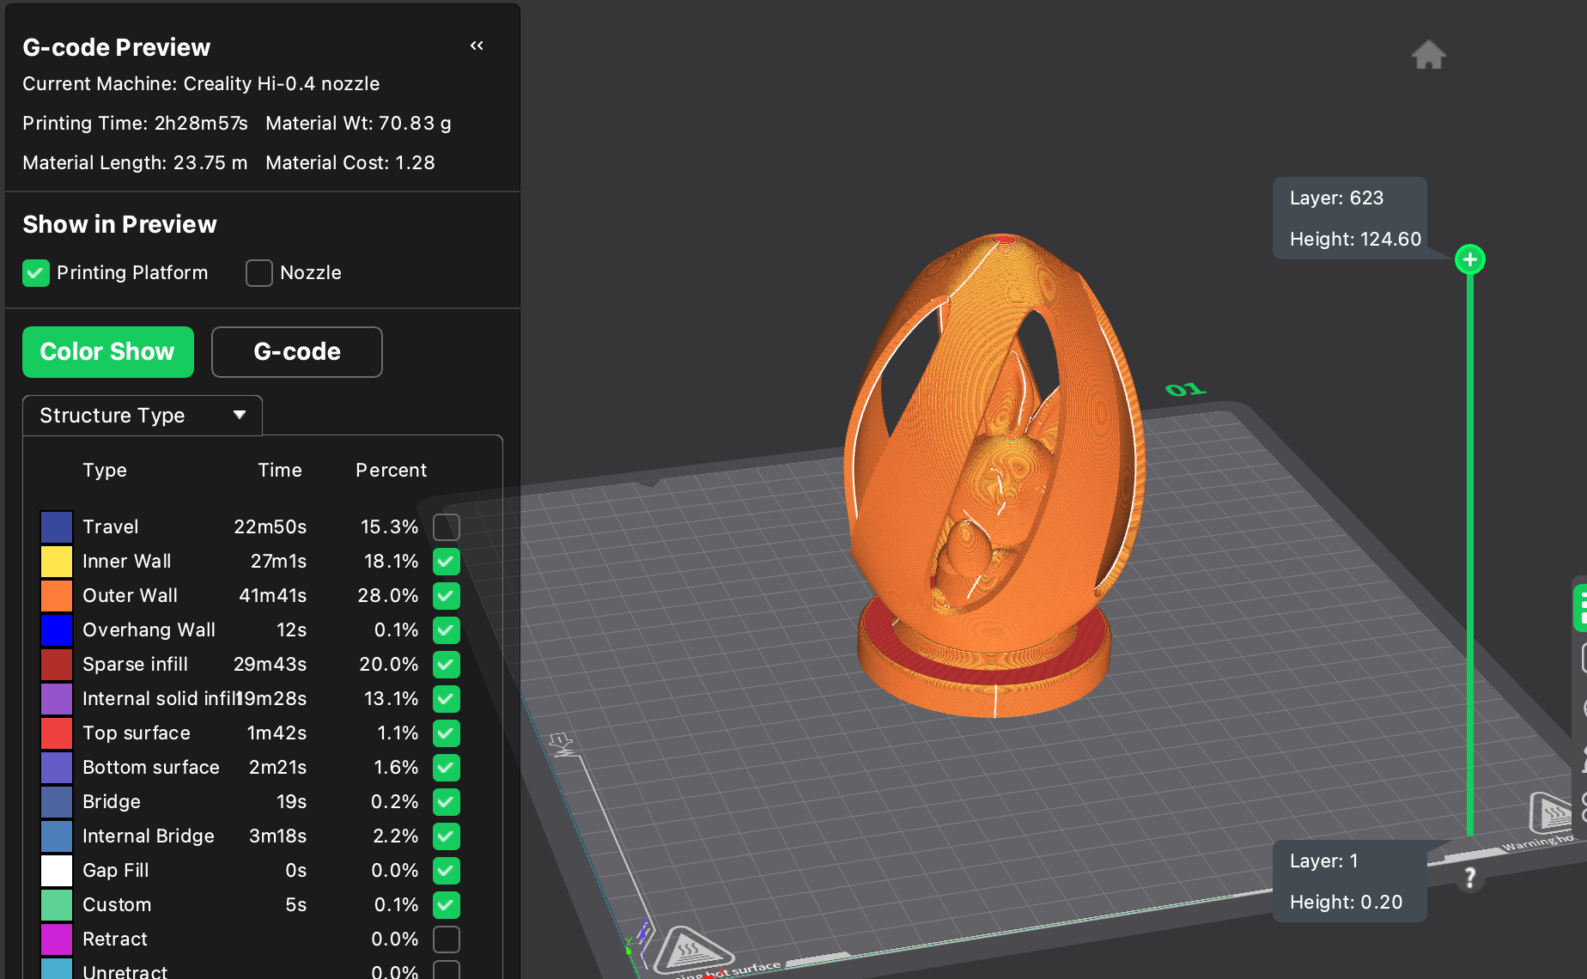Toggle Sparse infill visibility checkbox

(x=447, y=665)
